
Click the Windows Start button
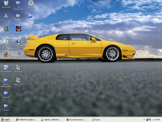(x=6, y=120)
